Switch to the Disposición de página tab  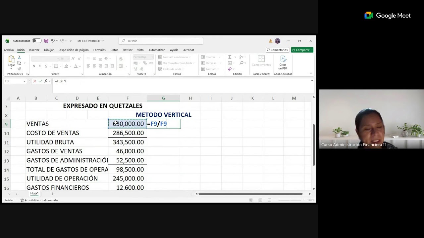74,50
